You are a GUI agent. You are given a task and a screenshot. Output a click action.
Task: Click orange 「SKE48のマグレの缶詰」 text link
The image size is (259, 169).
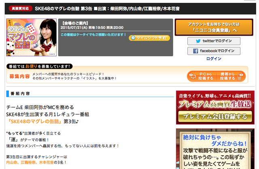pyautogui.click(x=35, y=122)
